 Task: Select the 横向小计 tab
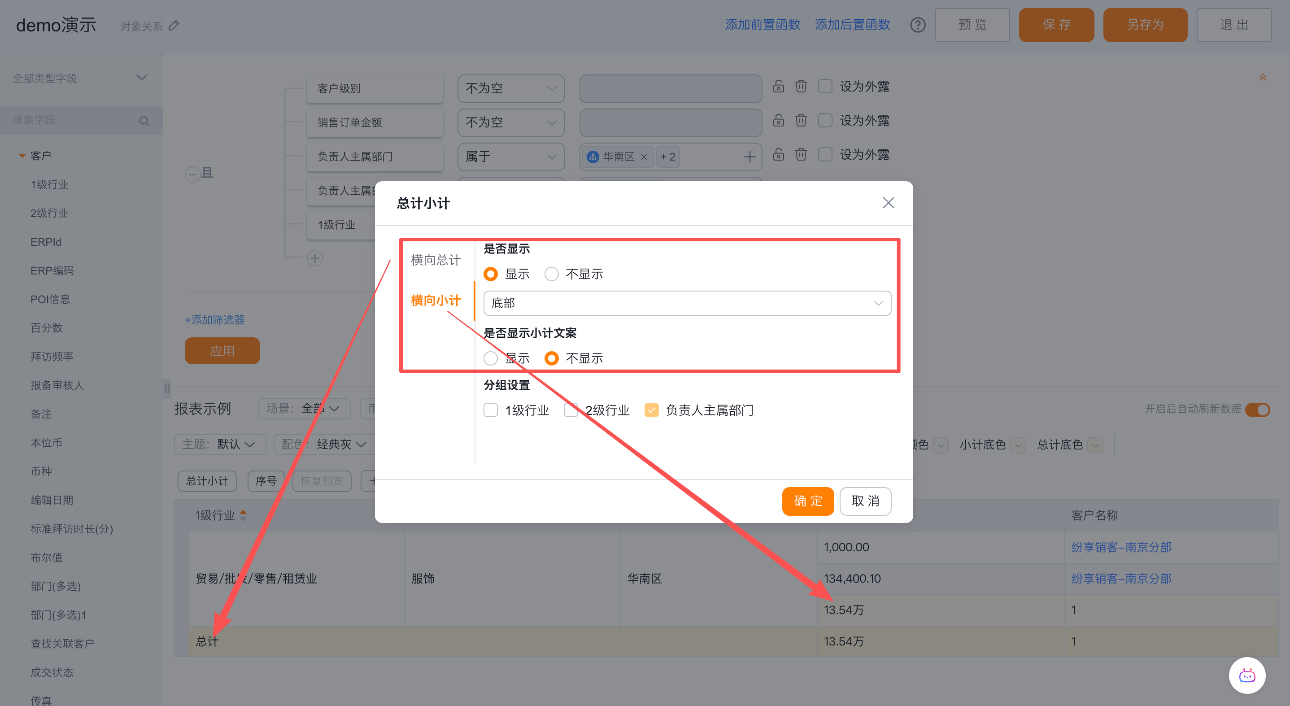click(435, 301)
